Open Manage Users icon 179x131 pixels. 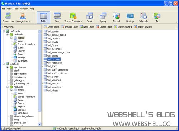23,18
